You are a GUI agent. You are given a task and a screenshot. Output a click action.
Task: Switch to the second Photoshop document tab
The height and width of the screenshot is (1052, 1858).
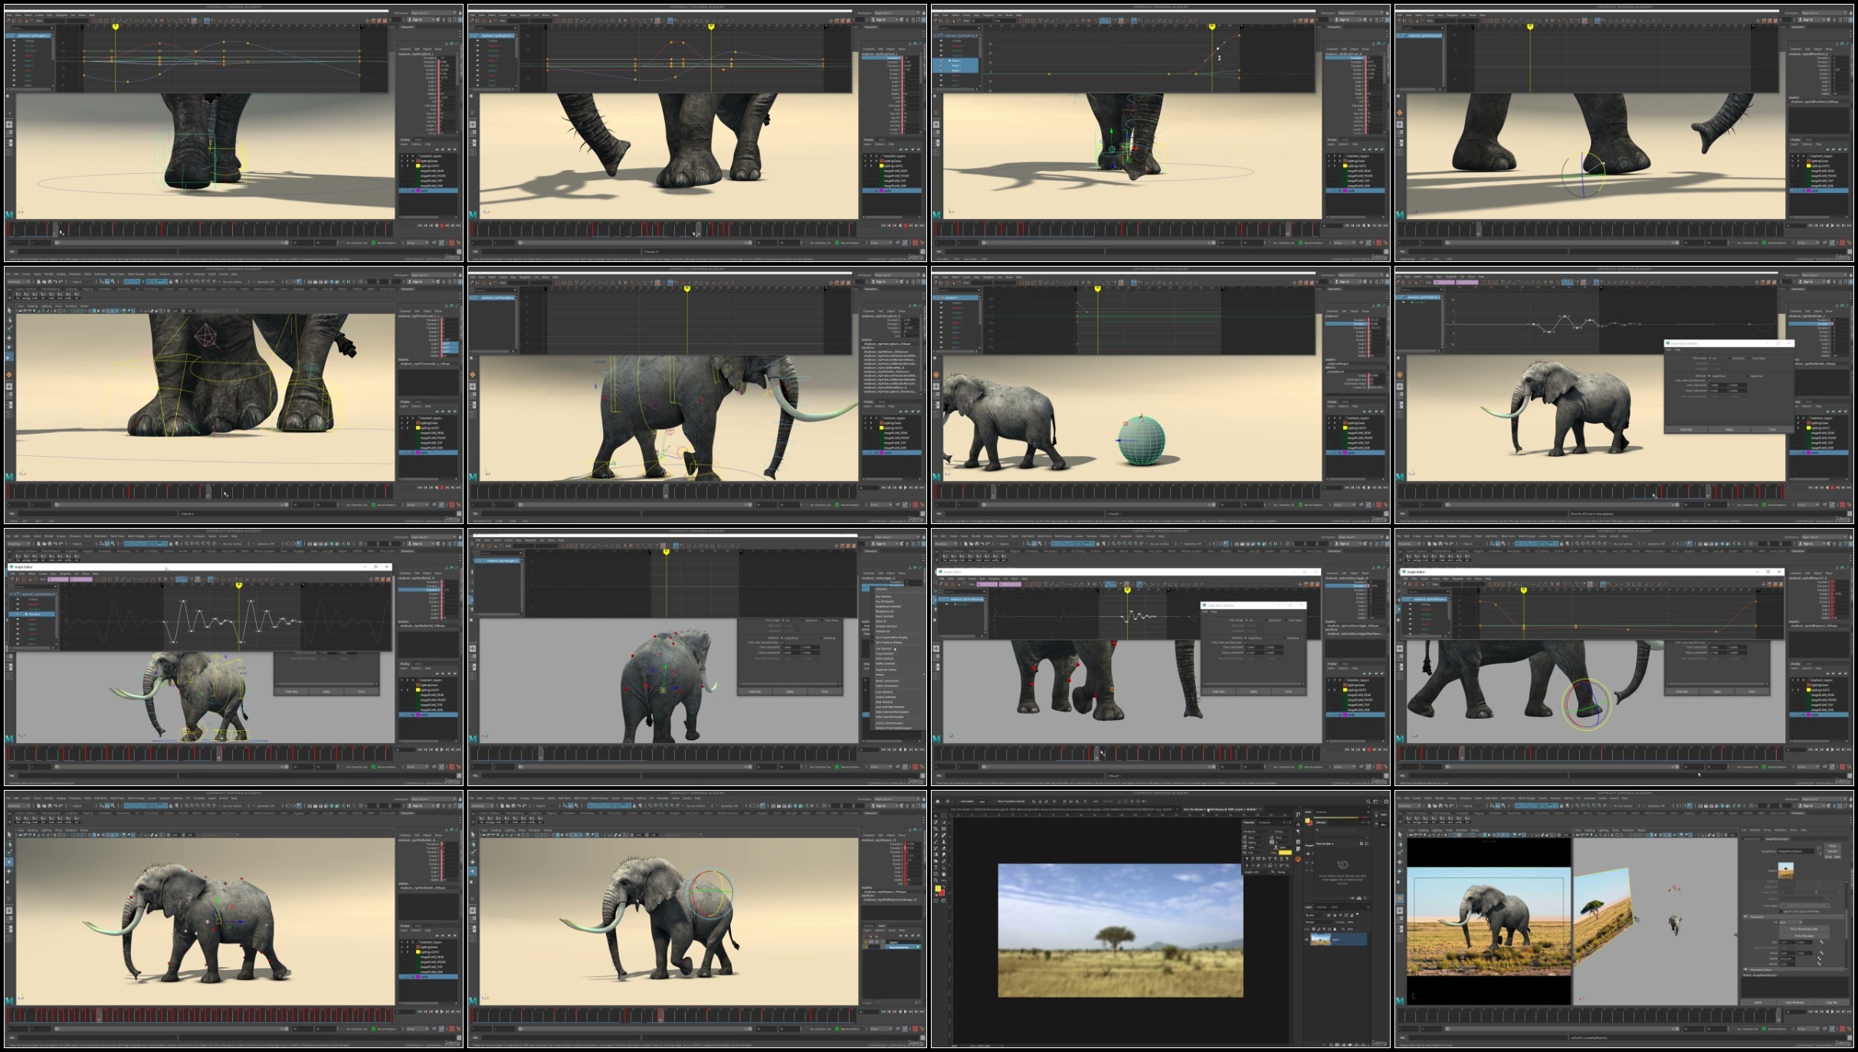click(1223, 809)
